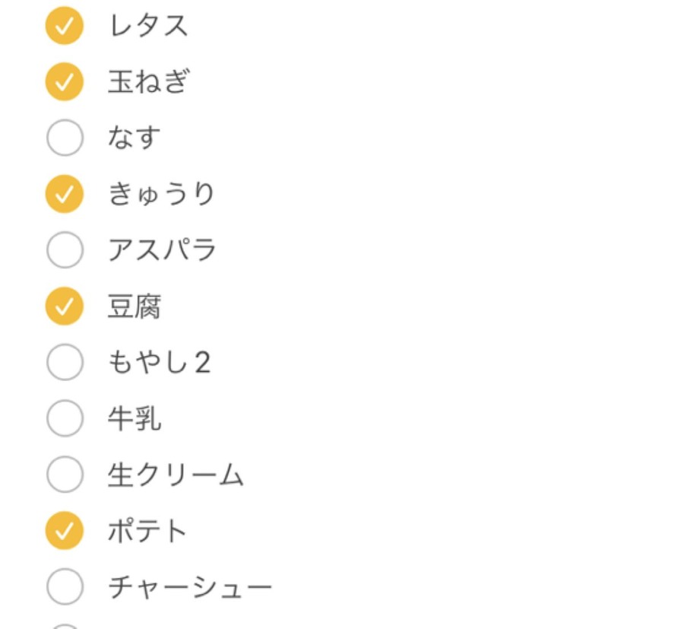Mark アスパラ as done
The height and width of the screenshot is (629, 684).
click(x=65, y=250)
